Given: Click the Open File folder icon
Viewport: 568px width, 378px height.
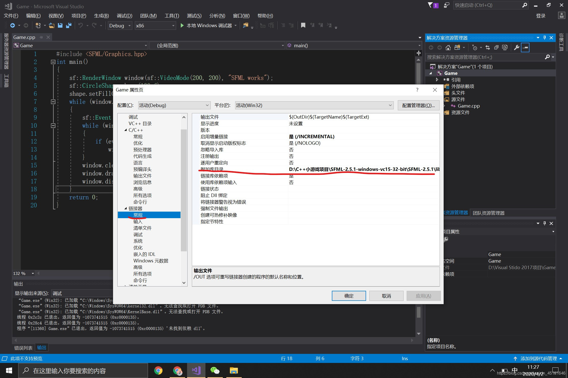Looking at the screenshot, I should point(52,25).
